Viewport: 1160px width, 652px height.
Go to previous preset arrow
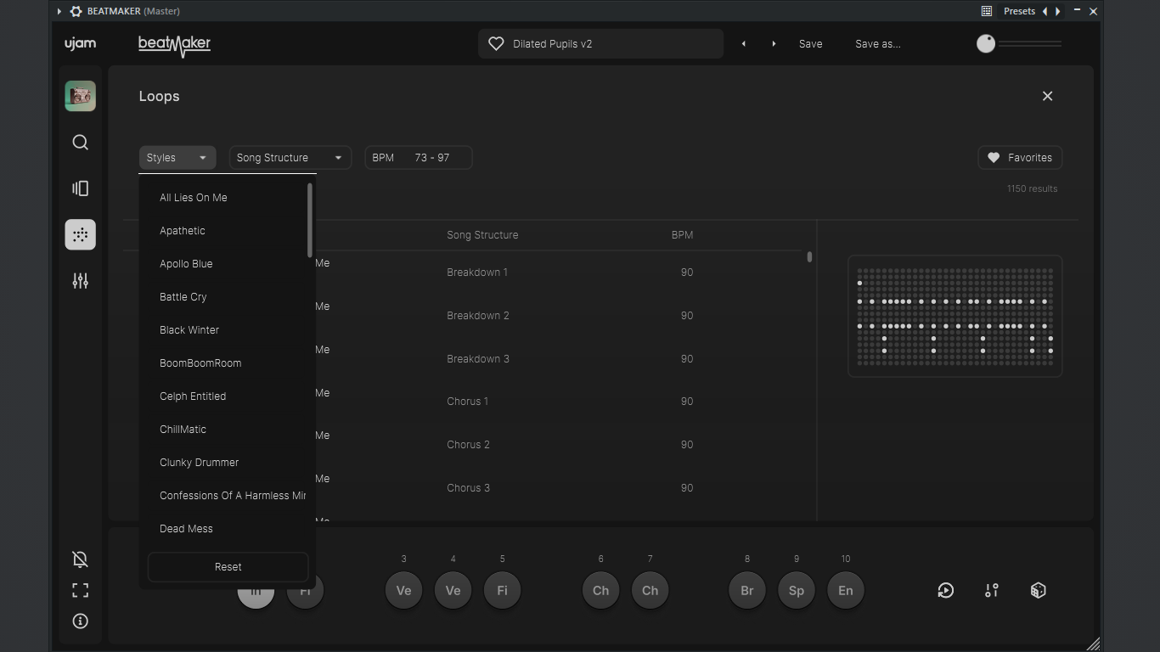point(744,44)
